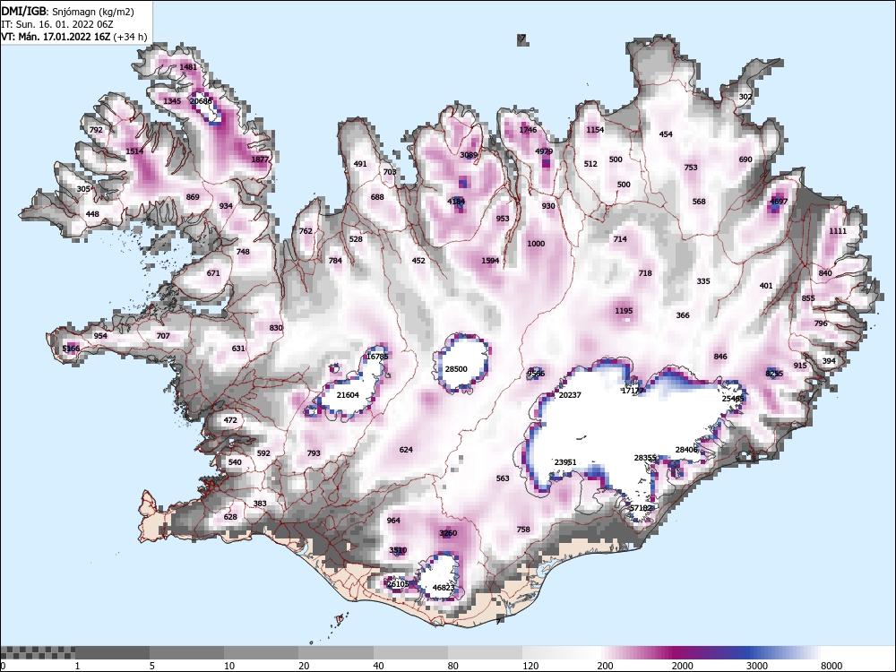This screenshot has width=896, height=672.
Task: Click the snow value 383 in the southwest
Action: [x=260, y=504]
